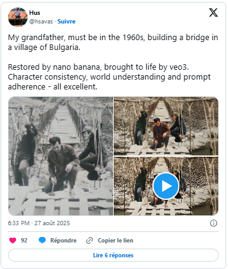Click the text line mentioning nano banana

point(98,67)
